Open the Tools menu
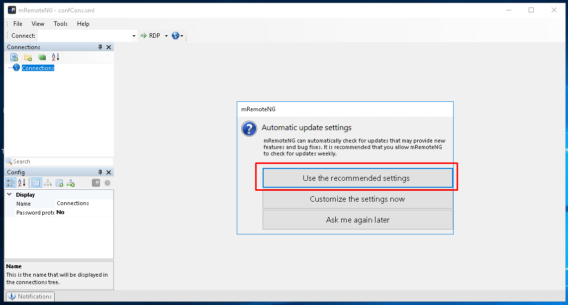Image resolution: width=568 pixels, height=305 pixels. click(x=60, y=23)
